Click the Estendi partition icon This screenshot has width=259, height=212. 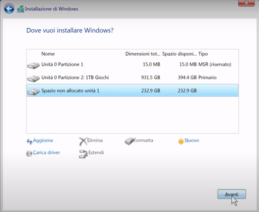point(83,154)
